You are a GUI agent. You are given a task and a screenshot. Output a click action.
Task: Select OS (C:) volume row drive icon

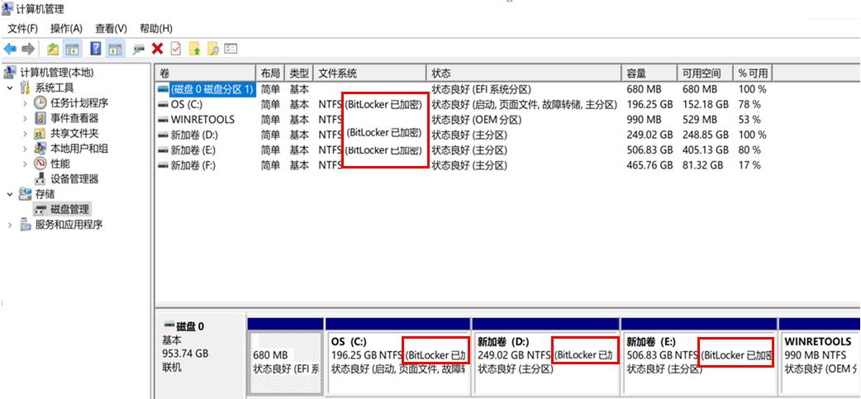click(x=163, y=104)
